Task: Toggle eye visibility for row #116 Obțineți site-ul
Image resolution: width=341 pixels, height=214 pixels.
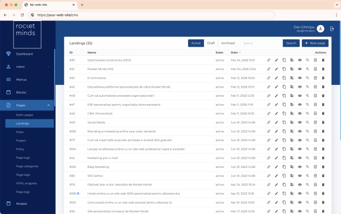Action: point(300,184)
